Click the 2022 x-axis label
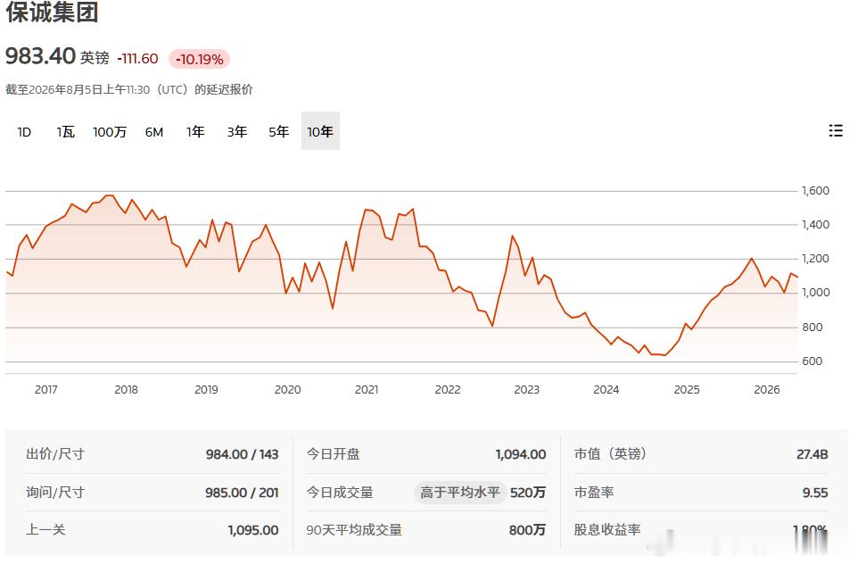The image size is (858, 564). coord(448,389)
